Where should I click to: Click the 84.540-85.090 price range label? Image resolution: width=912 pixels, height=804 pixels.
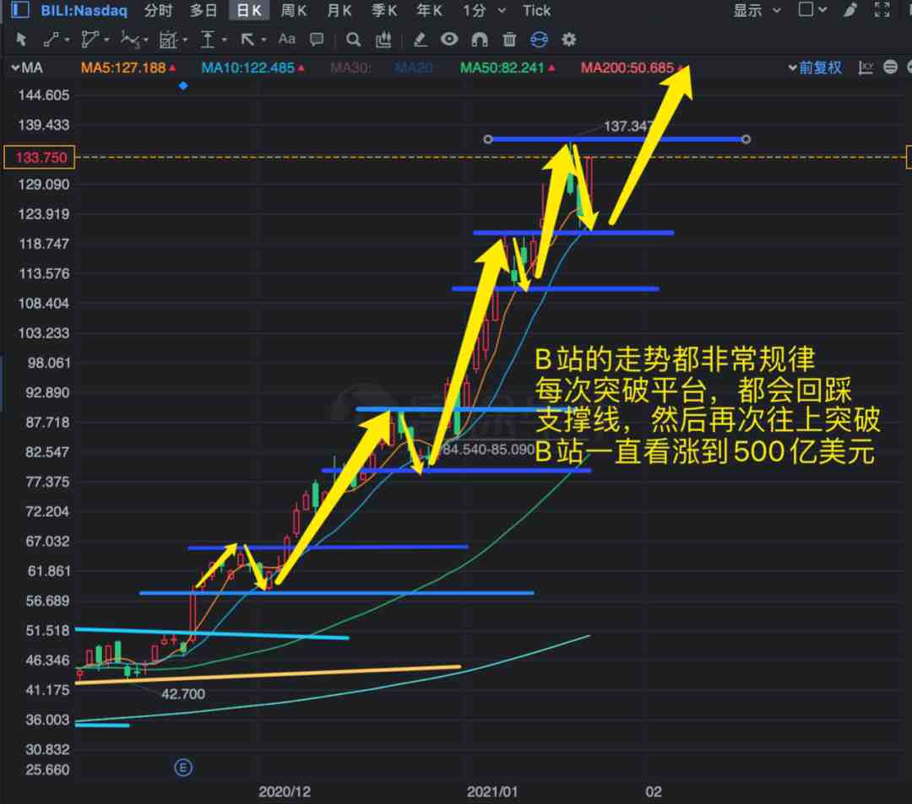(x=489, y=450)
